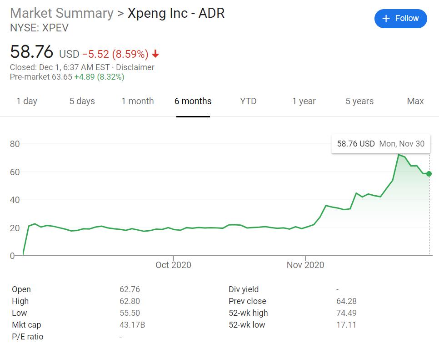
Task: Click the 58.76 USD chart tooltip
Action: (x=380, y=144)
